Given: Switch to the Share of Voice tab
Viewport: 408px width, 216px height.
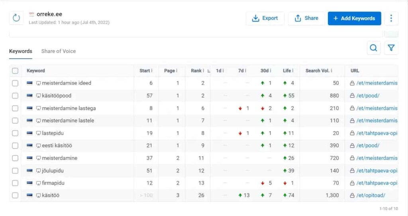Looking at the screenshot, I should [x=59, y=51].
